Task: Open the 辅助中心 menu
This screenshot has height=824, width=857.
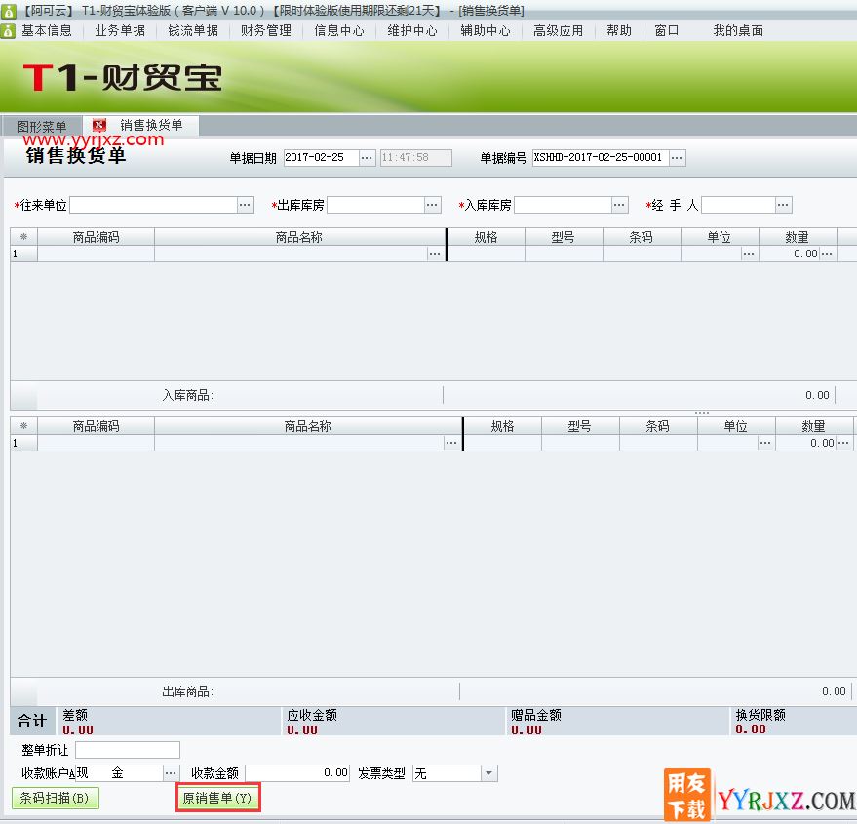Action: (486, 30)
